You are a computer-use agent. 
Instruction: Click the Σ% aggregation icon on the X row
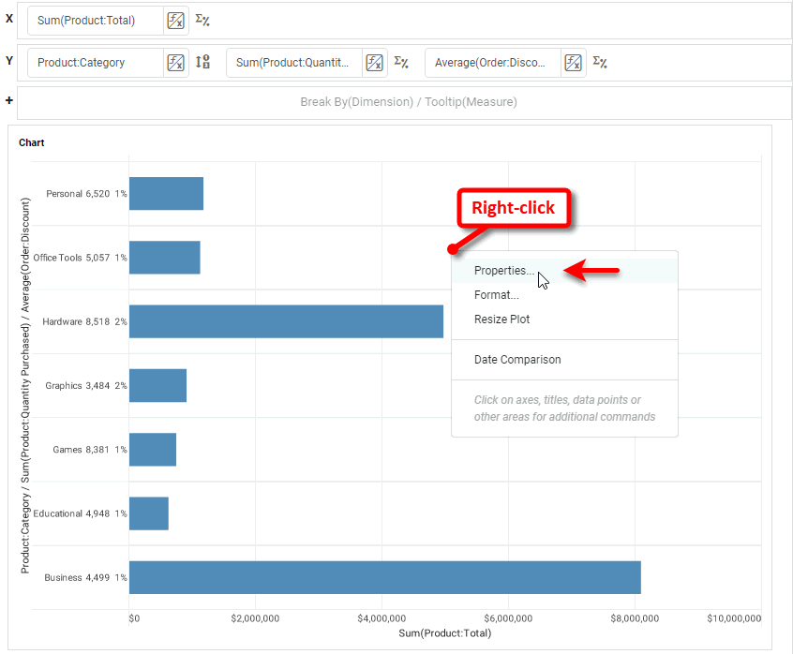tap(202, 18)
